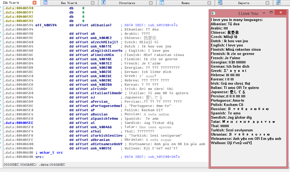
Task: Click the Dutch 'Ik hou van jou' comment
Action: click(x=148, y=46)
